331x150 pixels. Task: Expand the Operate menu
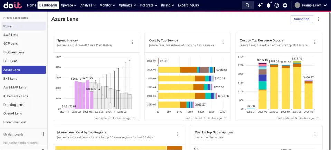coord(69,5)
